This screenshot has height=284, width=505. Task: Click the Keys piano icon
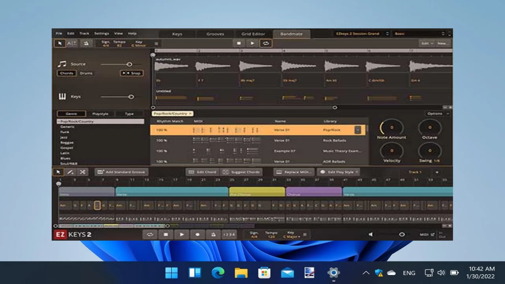pos(62,97)
